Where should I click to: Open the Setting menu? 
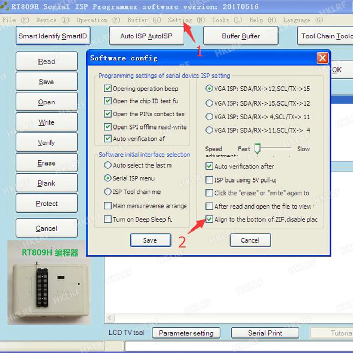[x=186, y=20]
